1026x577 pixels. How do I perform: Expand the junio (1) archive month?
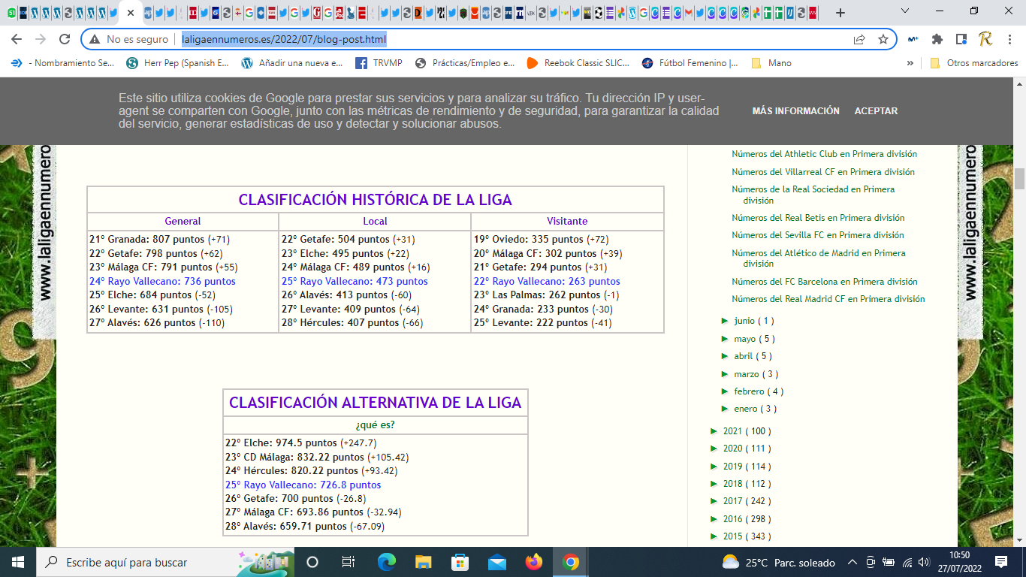726,321
